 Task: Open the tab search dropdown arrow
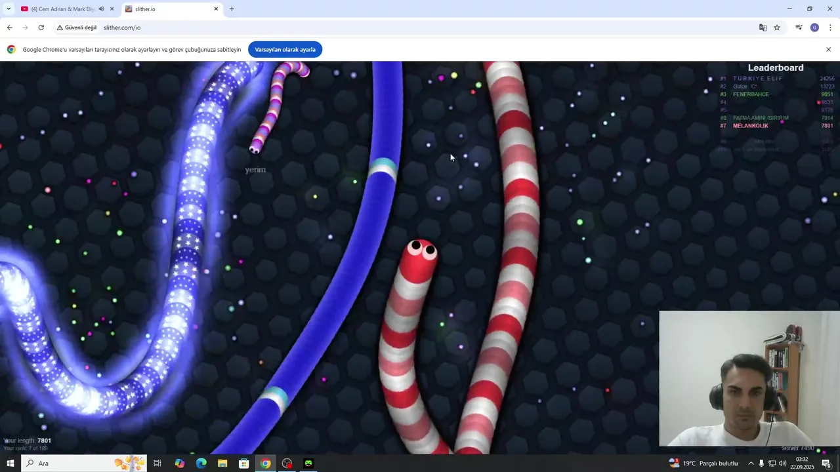click(x=9, y=9)
